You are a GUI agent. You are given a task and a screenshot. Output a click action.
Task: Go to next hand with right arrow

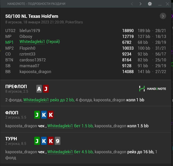(141, 4)
